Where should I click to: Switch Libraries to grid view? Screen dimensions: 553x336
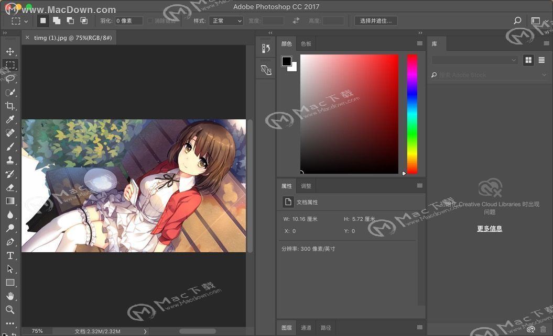[528, 60]
